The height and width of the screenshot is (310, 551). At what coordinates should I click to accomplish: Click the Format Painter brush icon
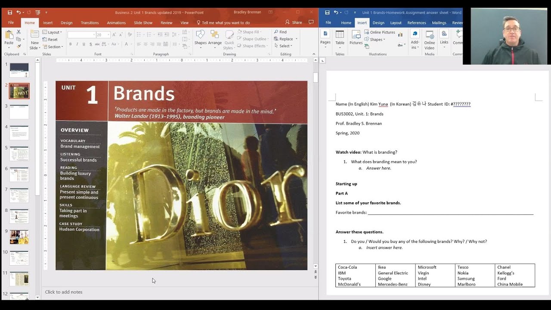click(19, 46)
